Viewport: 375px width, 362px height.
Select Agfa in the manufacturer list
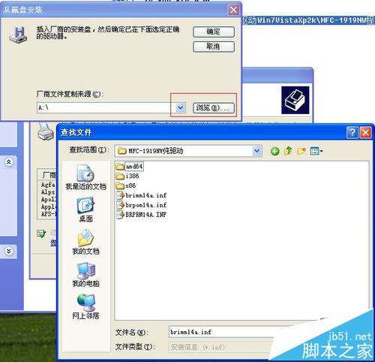(x=48, y=185)
